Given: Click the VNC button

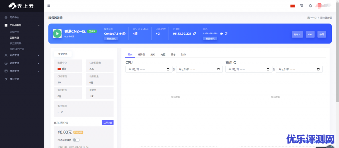Looking at the screenshot, I should point(310,34).
